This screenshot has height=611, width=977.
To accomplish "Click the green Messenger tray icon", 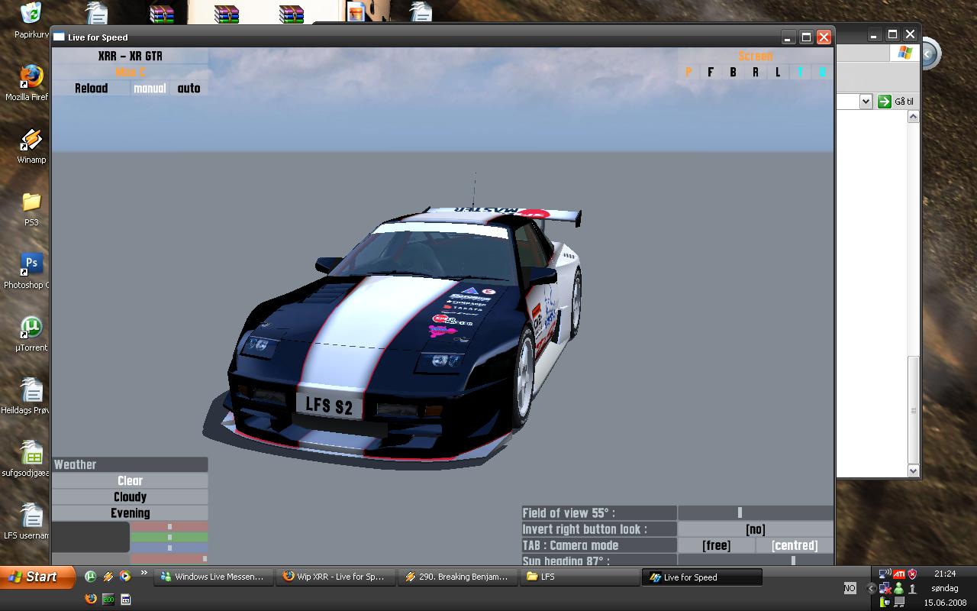I will (899, 588).
